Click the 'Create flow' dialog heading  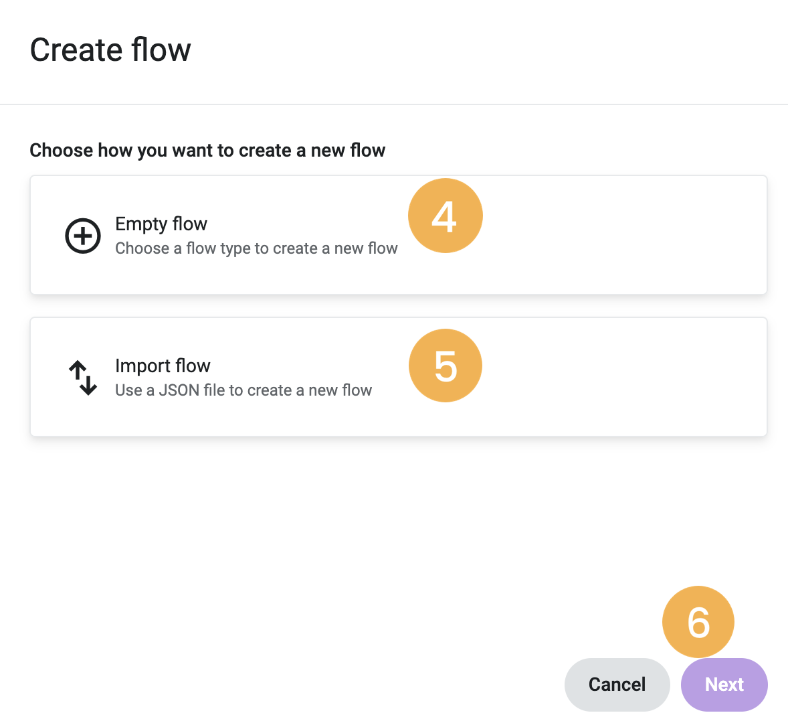[110, 50]
